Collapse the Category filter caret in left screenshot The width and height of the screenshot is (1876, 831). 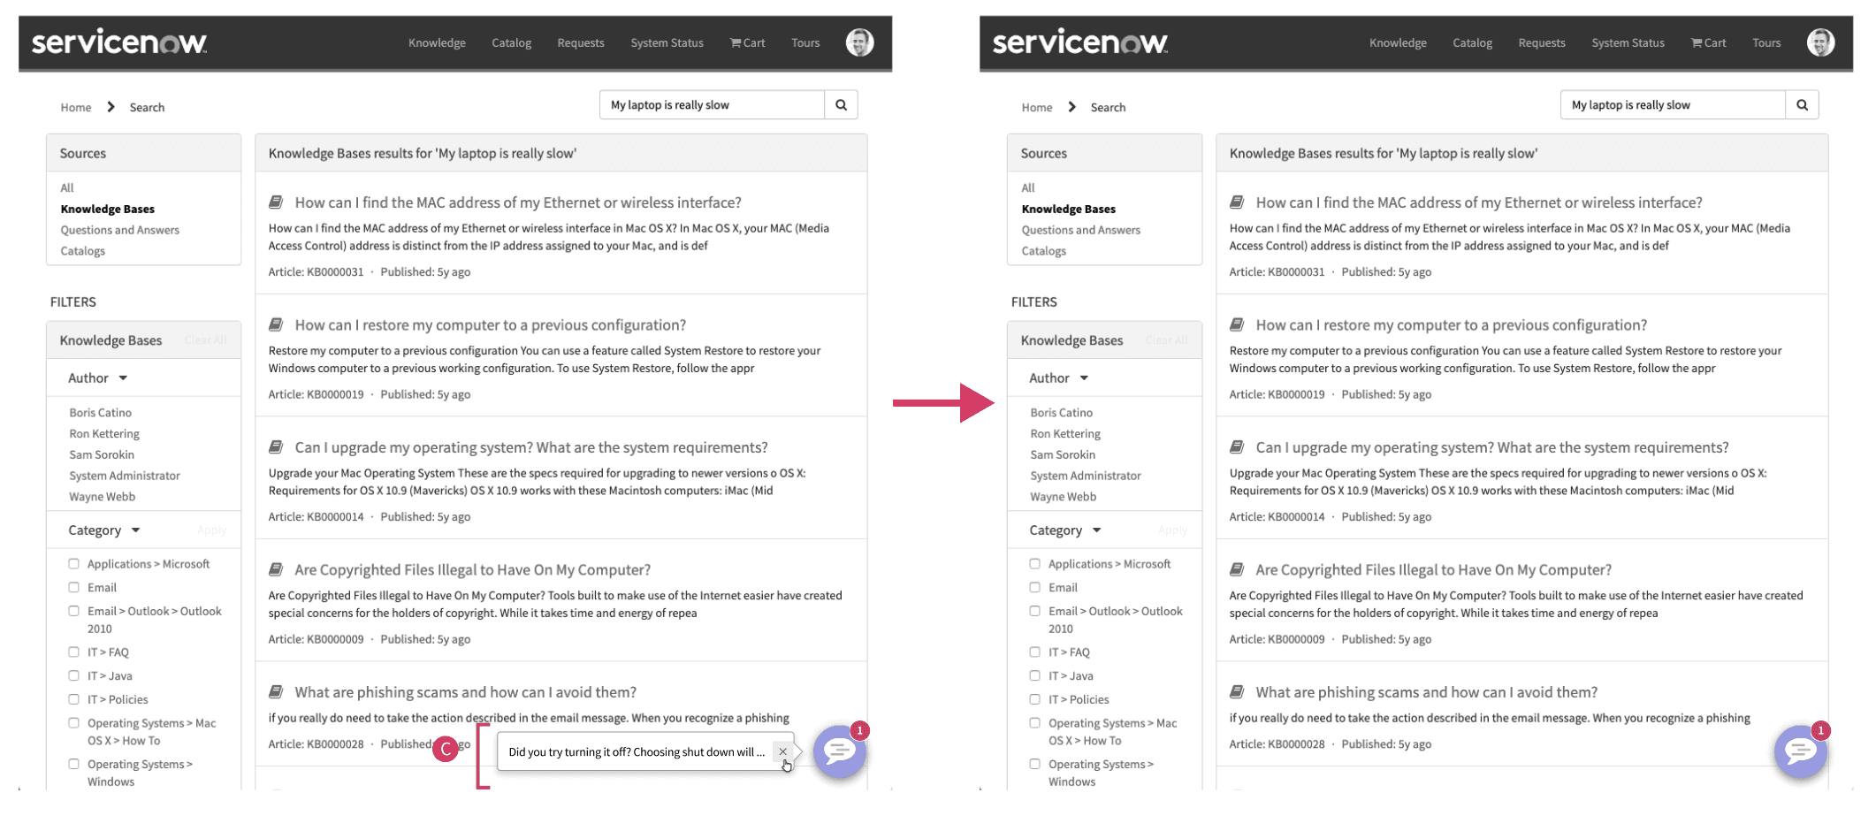tap(135, 530)
